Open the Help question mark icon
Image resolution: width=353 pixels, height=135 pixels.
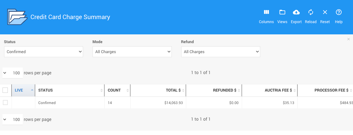pos(339,12)
